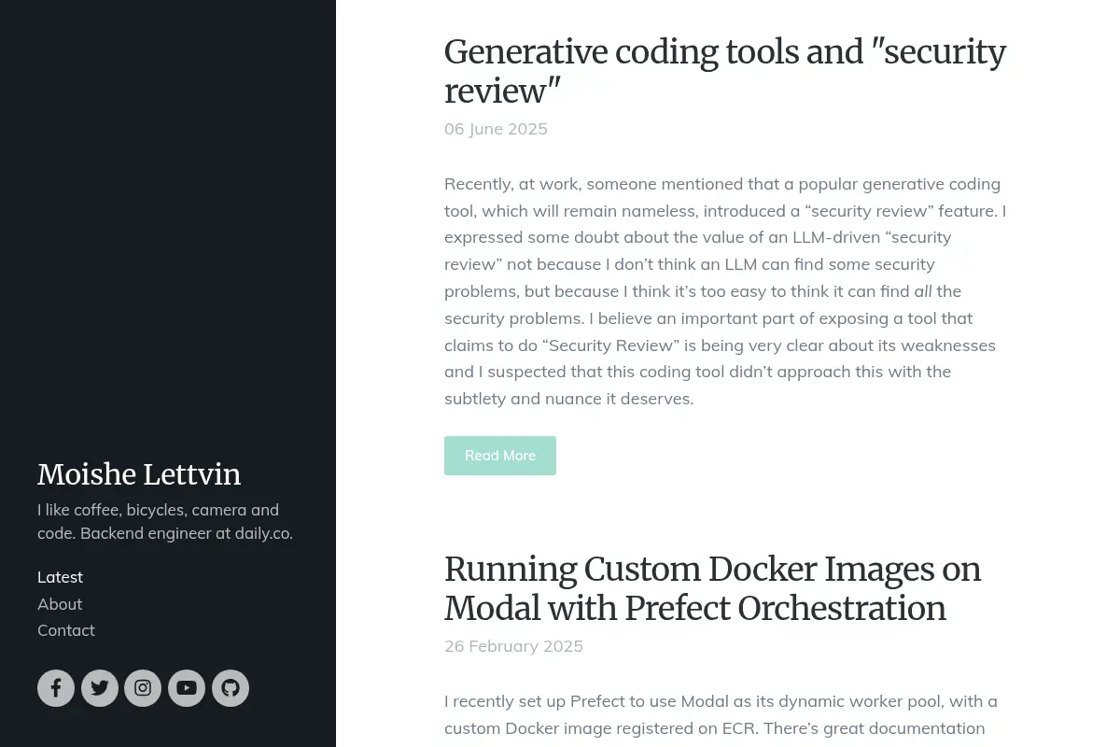
Task: Go to the GitHub profile icon
Action: [x=231, y=688]
